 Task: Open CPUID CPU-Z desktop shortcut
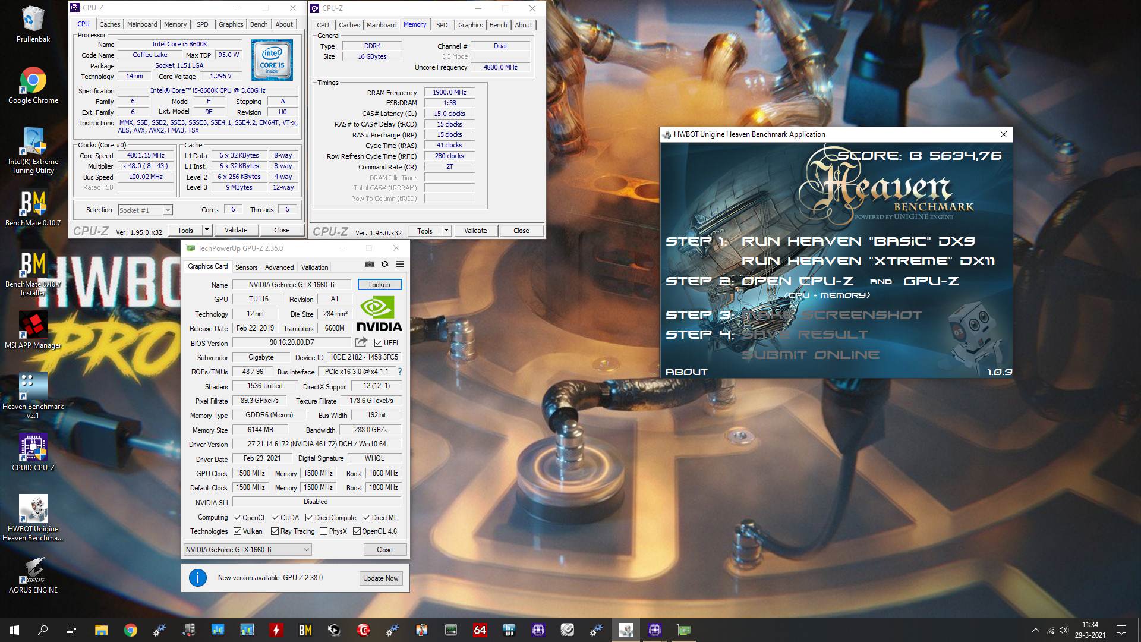point(33,452)
